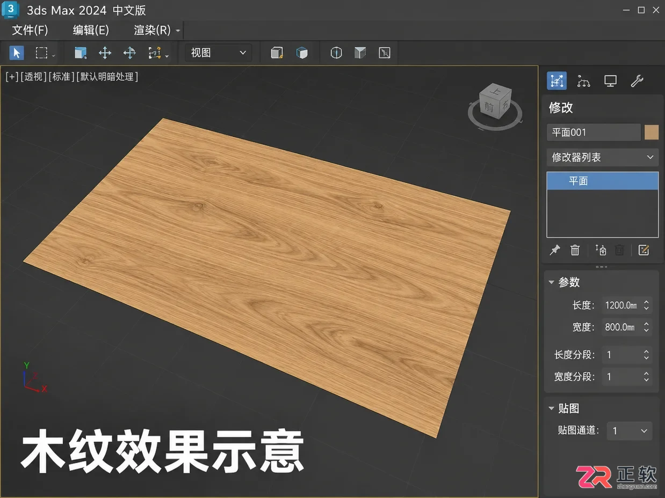The height and width of the screenshot is (498, 665).
Task: Click the make unique icon
Action: [x=601, y=250]
